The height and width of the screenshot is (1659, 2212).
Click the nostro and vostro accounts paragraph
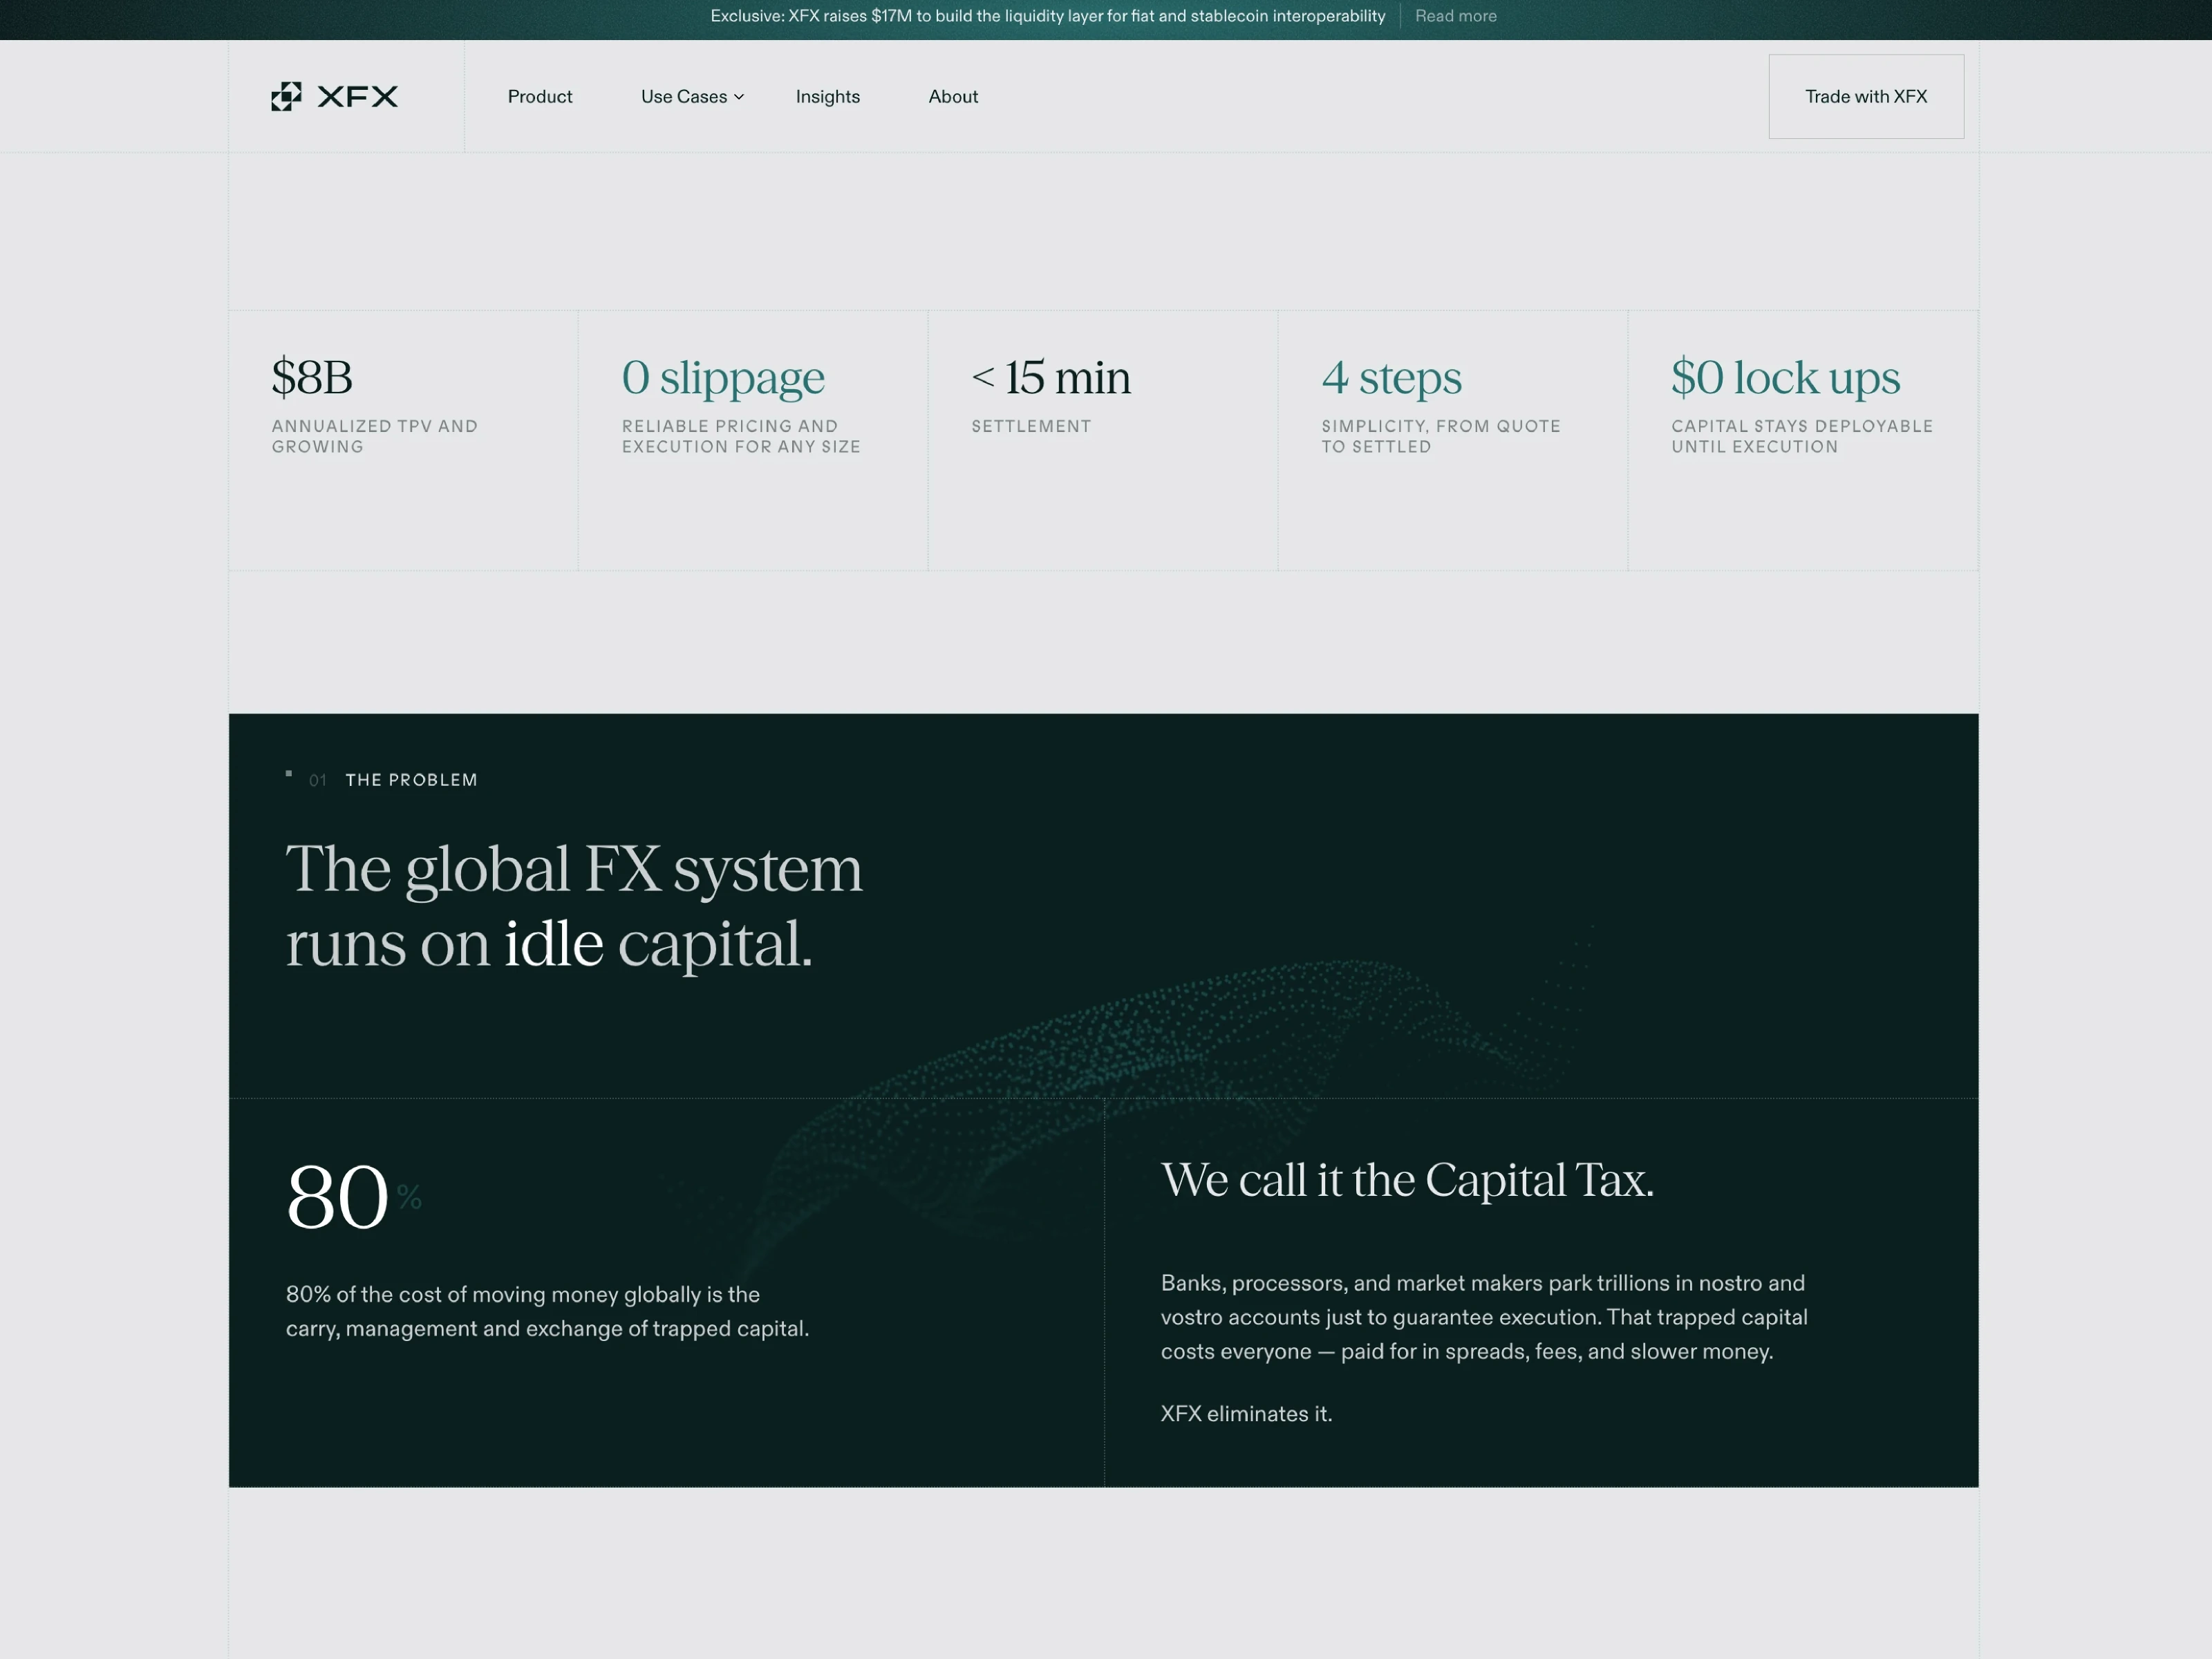coord(1484,1317)
